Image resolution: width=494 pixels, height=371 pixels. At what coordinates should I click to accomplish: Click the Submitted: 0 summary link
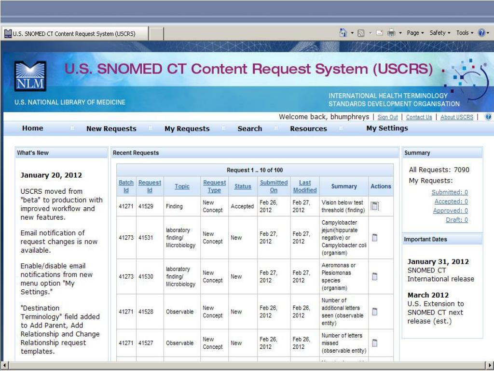click(x=450, y=192)
